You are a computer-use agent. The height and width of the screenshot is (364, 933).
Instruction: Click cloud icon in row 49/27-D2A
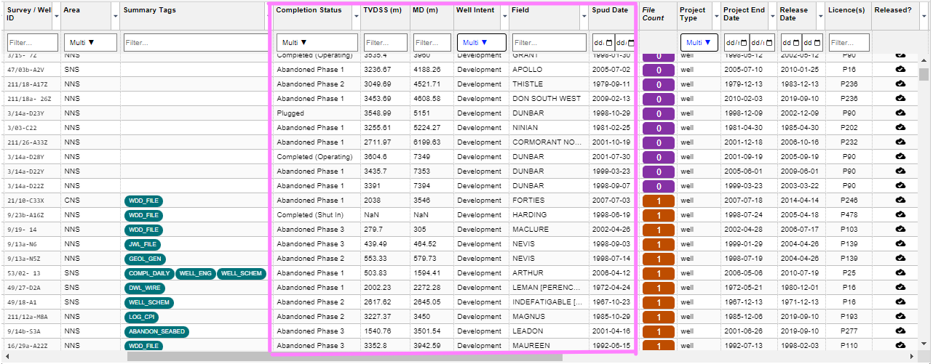900,288
